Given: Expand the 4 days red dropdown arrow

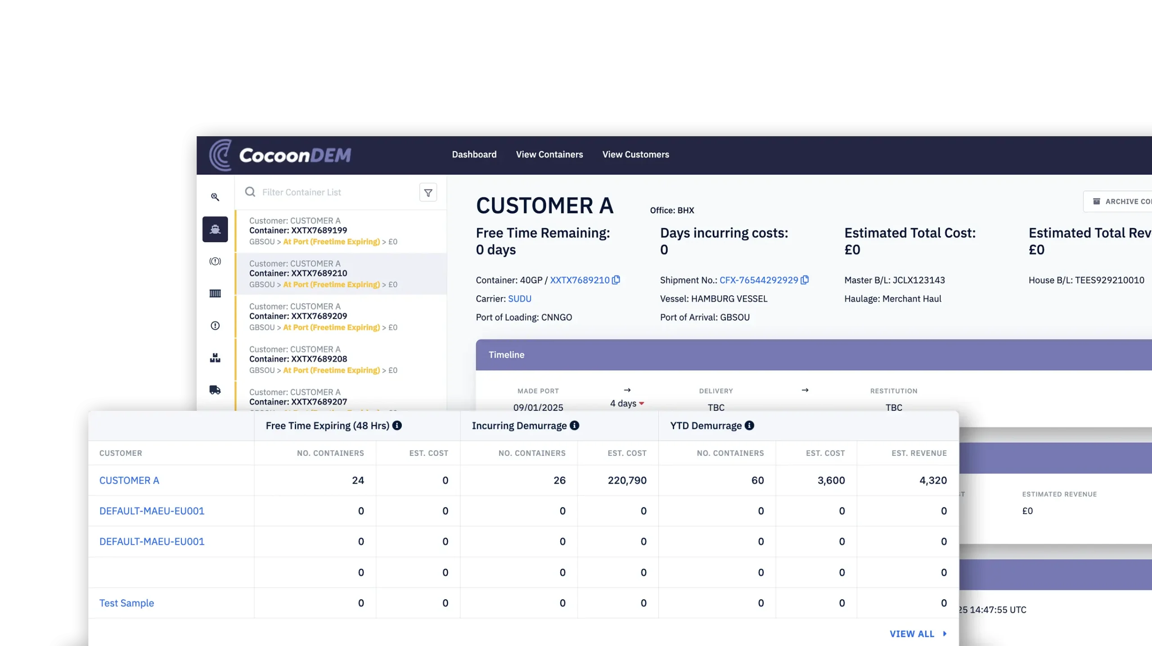Looking at the screenshot, I should (x=642, y=403).
